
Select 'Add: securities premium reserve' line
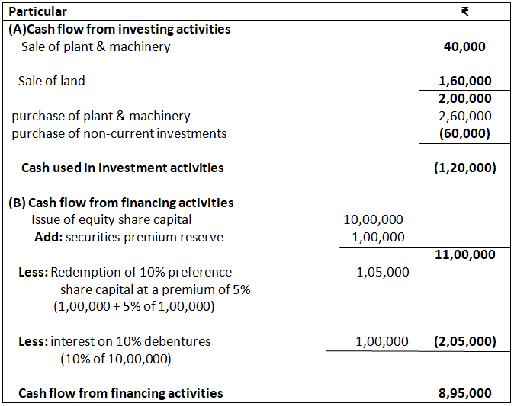129,237
